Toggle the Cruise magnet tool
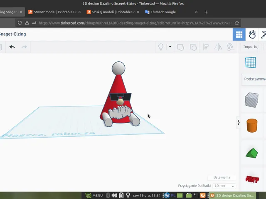 coord(230,47)
